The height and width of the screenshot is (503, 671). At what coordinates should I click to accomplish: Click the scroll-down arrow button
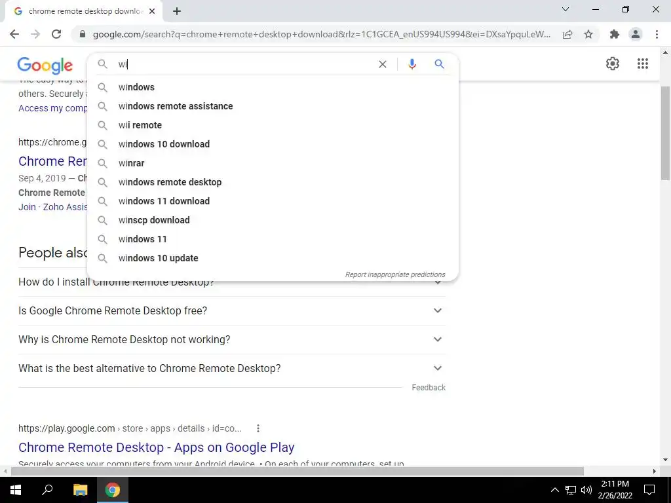point(665,460)
